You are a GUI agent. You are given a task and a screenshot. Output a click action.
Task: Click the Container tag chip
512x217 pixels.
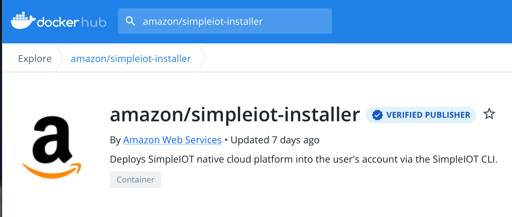pyautogui.click(x=136, y=180)
